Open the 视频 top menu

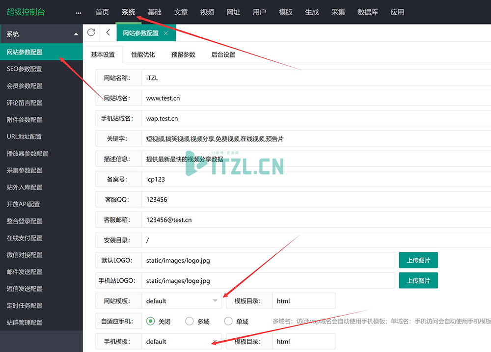pyautogui.click(x=207, y=12)
